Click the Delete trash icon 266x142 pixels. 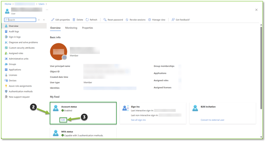74,20
